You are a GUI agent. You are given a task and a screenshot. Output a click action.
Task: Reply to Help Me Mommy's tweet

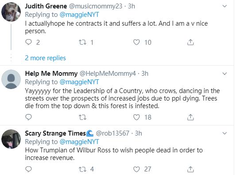pos(28,117)
